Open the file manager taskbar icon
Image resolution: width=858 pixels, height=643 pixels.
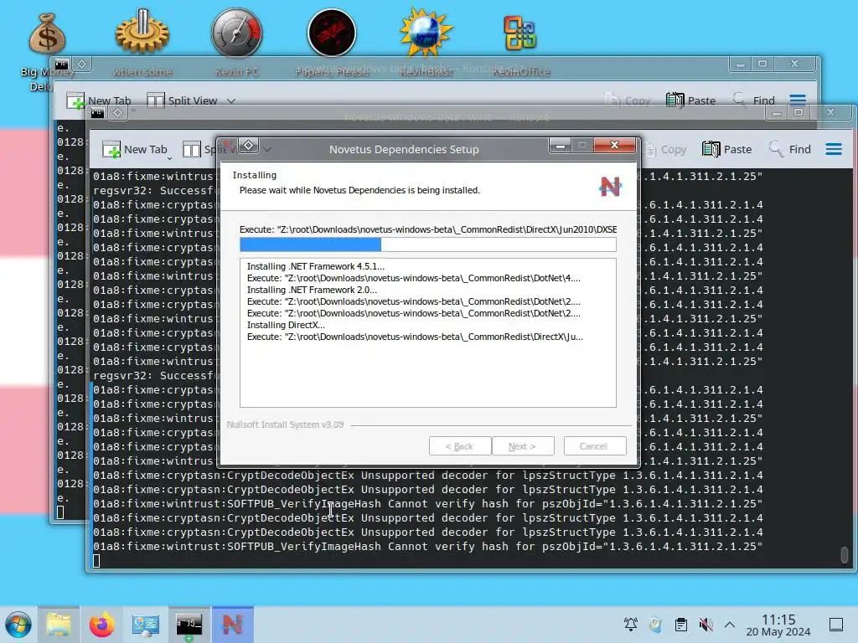(x=59, y=625)
